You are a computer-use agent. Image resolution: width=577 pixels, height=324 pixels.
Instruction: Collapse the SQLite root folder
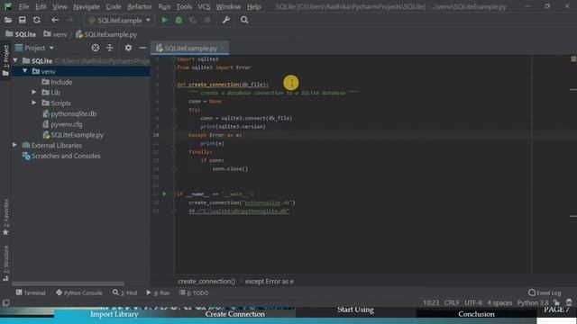(x=15, y=60)
